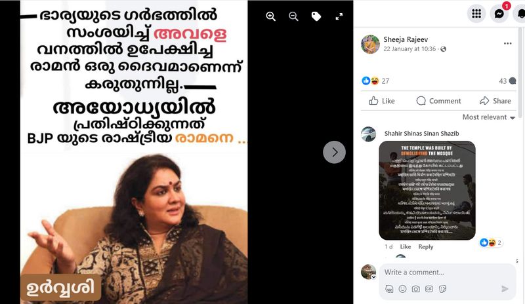Screen dimensions: 525x304
Task: Open emoji picker in comment box
Action: (402, 289)
